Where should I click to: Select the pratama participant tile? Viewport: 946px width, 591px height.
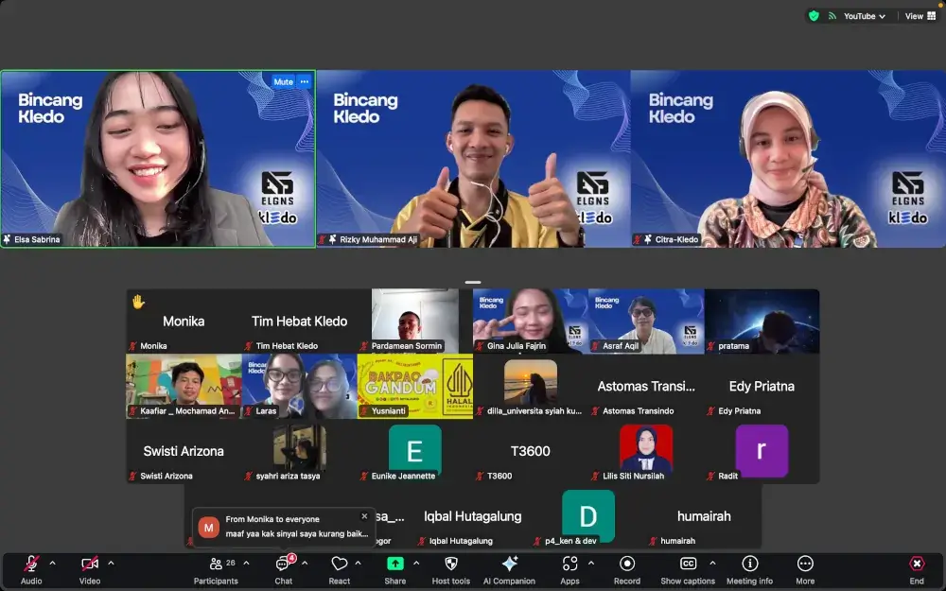click(762, 322)
